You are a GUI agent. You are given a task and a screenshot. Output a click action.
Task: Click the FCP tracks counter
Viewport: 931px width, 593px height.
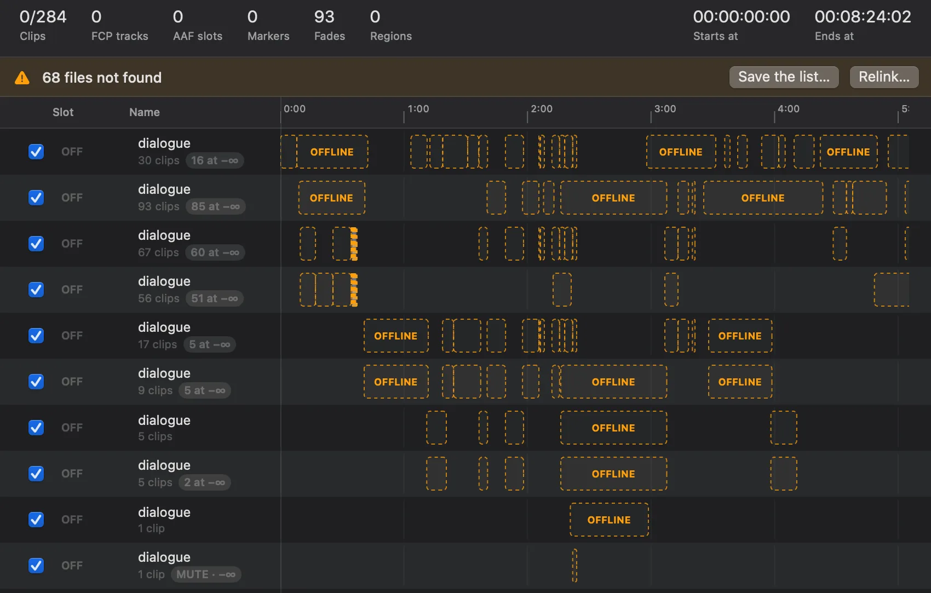[x=119, y=26]
